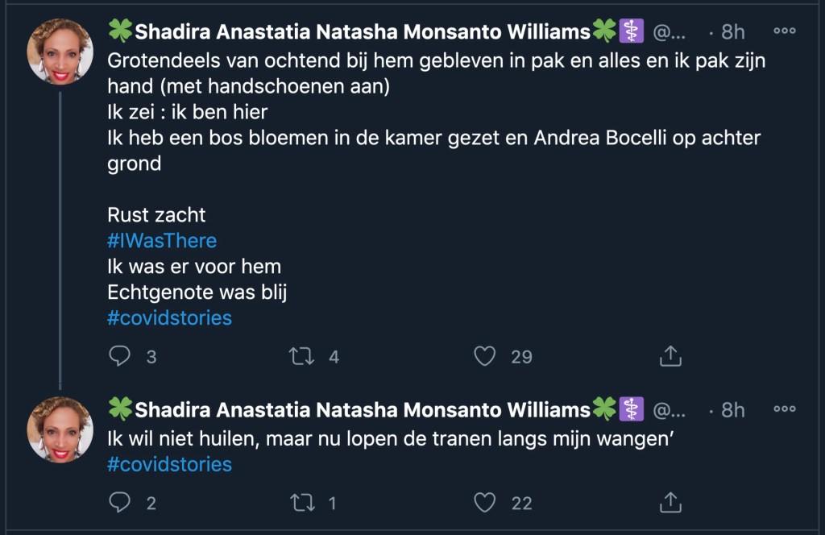Open author name on second tweet

coord(363,410)
